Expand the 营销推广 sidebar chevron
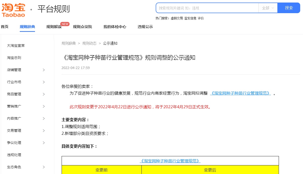 pos(44,106)
